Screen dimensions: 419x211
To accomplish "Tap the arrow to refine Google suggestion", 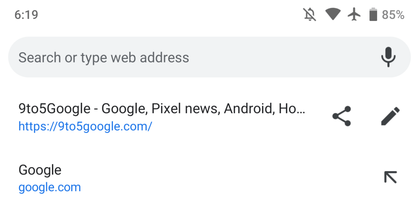I will pos(390,177).
